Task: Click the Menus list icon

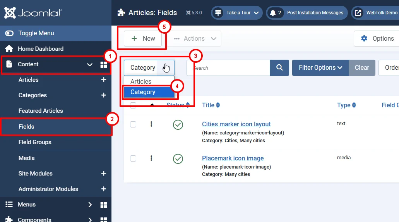Action: click(x=9, y=205)
